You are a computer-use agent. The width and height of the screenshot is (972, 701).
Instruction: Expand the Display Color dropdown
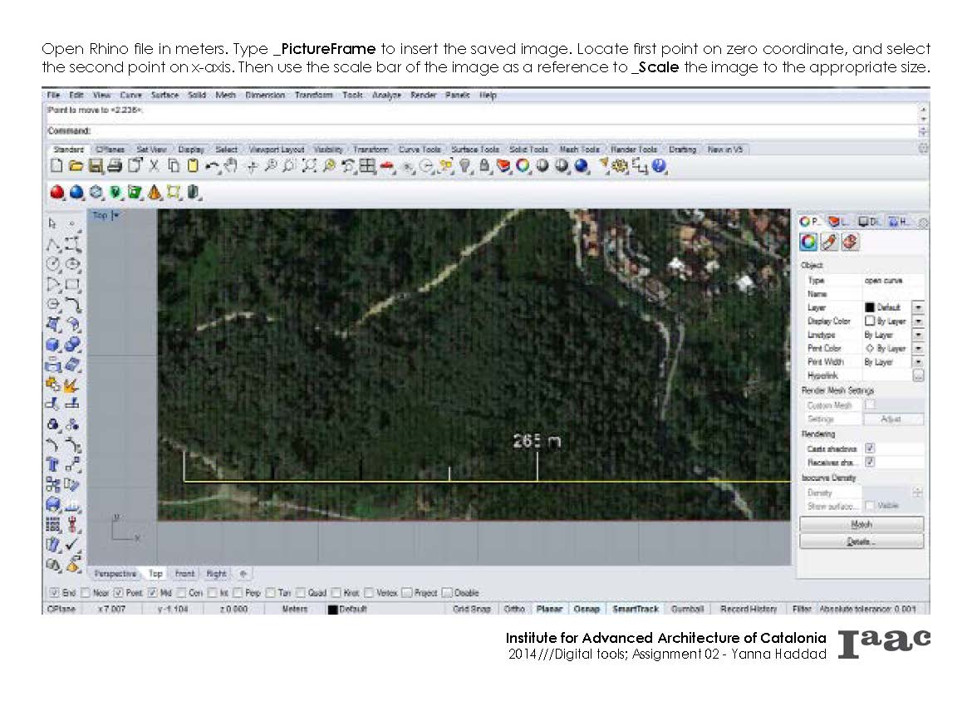pyautogui.click(x=918, y=321)
